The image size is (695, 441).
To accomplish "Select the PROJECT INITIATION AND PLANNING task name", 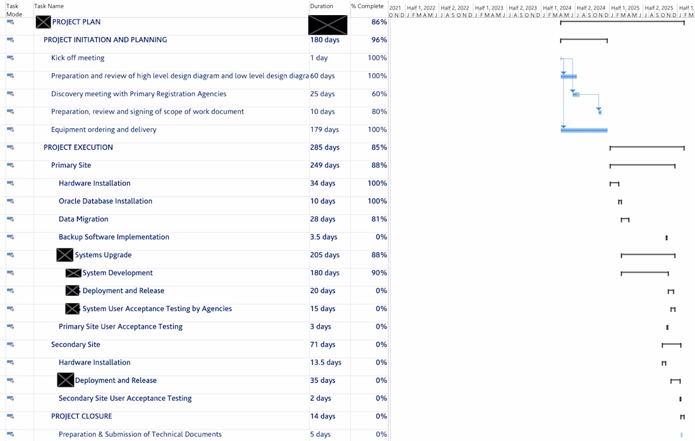I will coord(105,40).
